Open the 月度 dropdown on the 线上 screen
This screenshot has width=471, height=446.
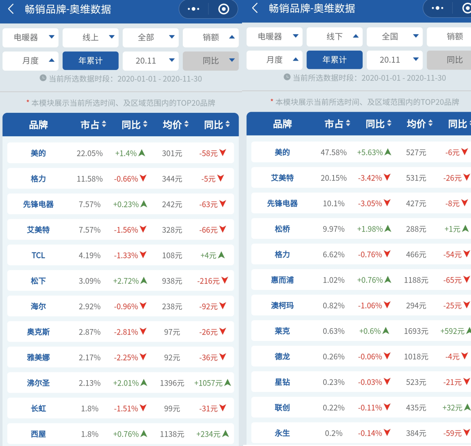31,61
